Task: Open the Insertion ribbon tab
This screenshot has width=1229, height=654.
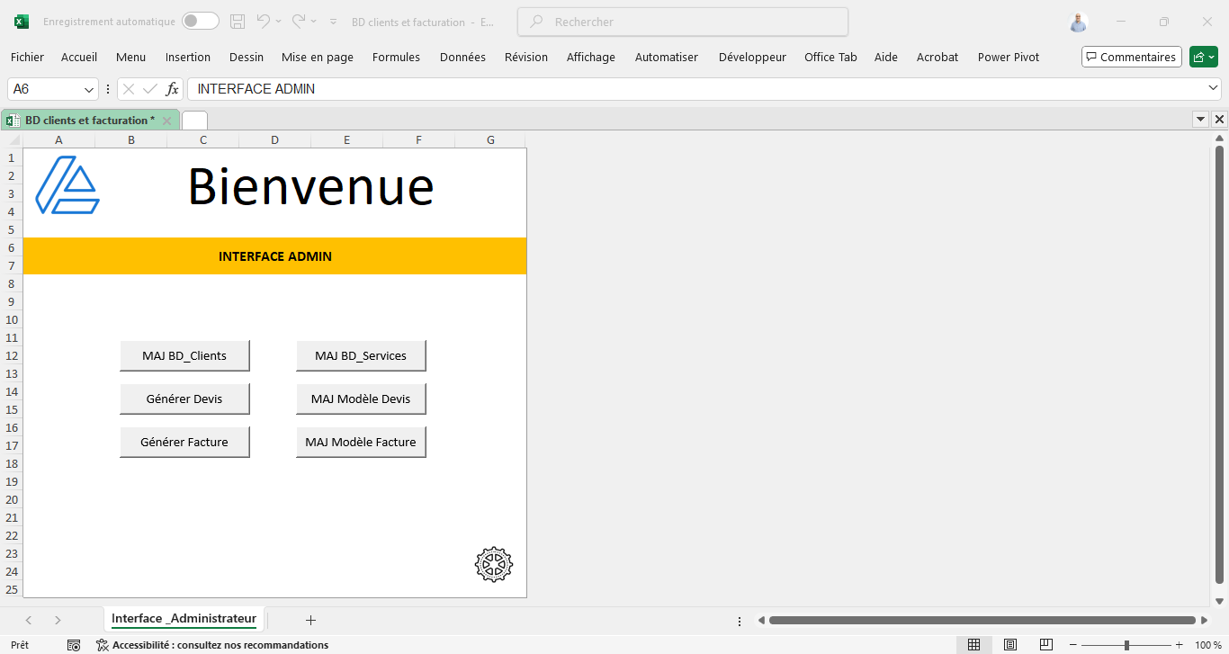Action: coord(188,57)
